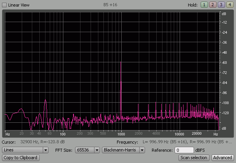
Task: Enable the Linear View checkbox
Action: click(x=4, y=5)
